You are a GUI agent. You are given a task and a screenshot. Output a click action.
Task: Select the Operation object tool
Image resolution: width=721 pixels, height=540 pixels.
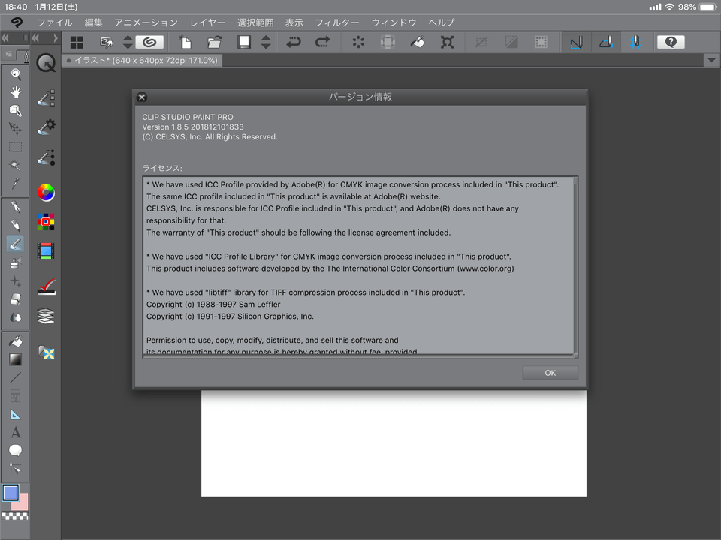16,111
